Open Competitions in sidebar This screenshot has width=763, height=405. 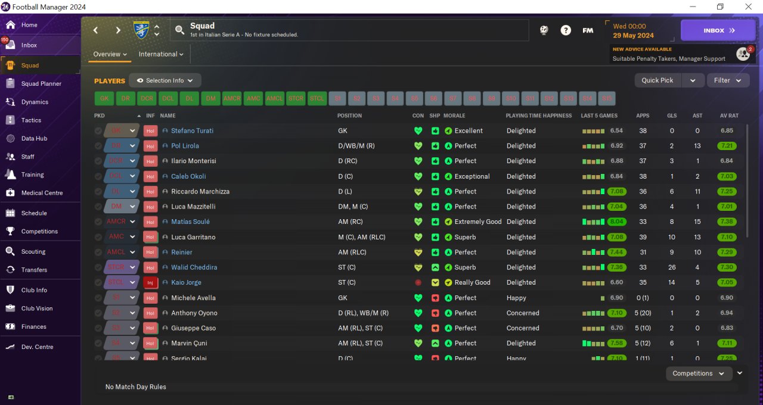pos(40,231)
